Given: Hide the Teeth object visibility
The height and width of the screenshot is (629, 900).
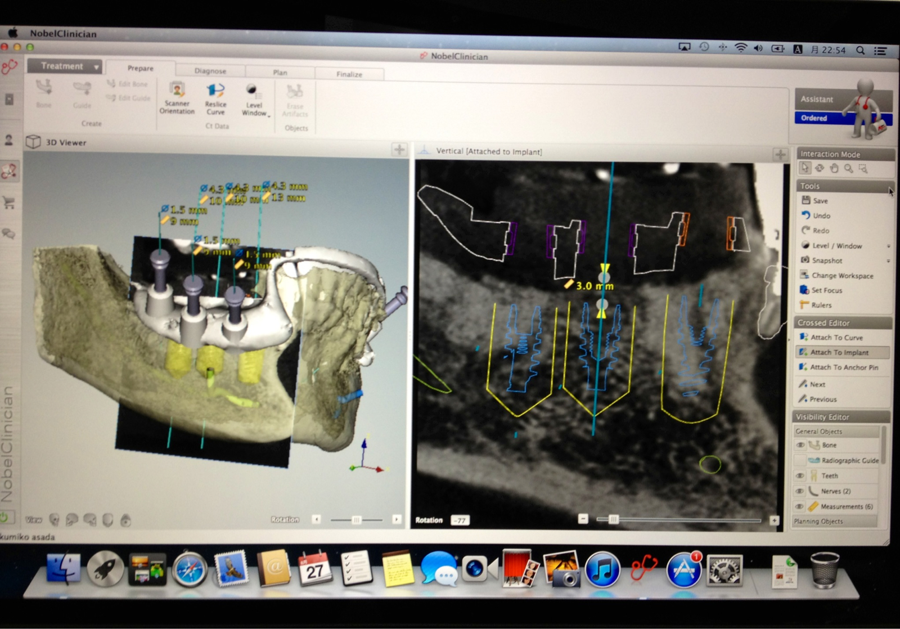Looking at the screenshot, I should pyautogui.click(x=800, y=476).
